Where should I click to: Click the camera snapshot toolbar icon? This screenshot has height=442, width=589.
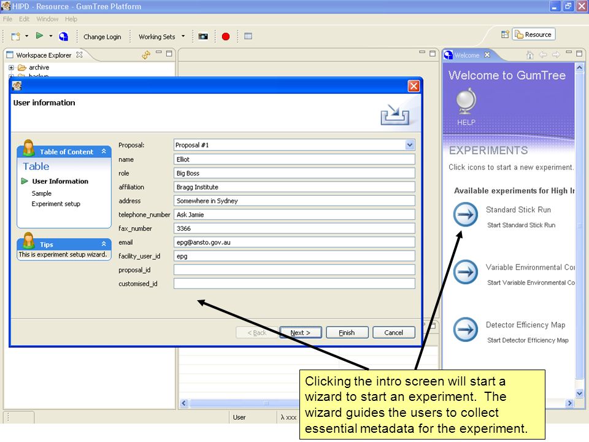[x=203, y=36]
